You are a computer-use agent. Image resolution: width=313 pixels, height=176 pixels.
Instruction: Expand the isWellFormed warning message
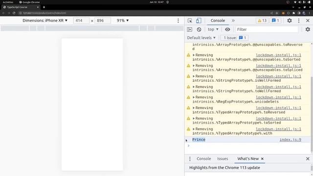pyautogui.click(x=194, y=76)
